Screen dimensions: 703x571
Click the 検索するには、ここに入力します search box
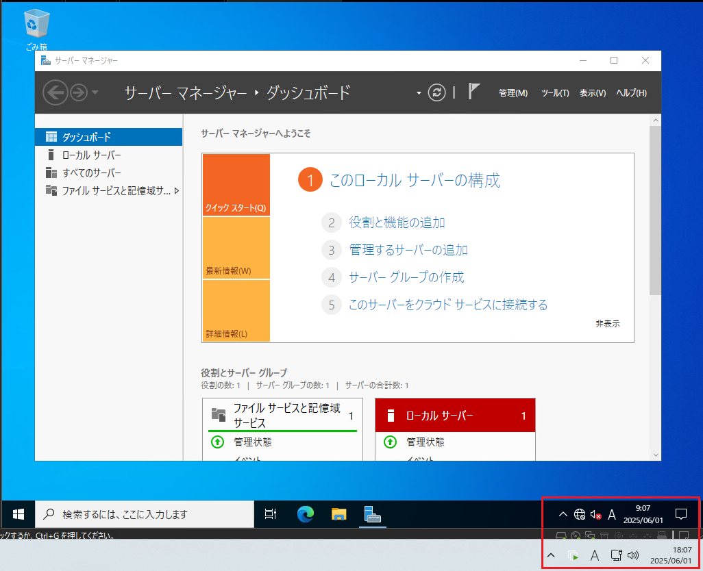[x=145, y=514]
